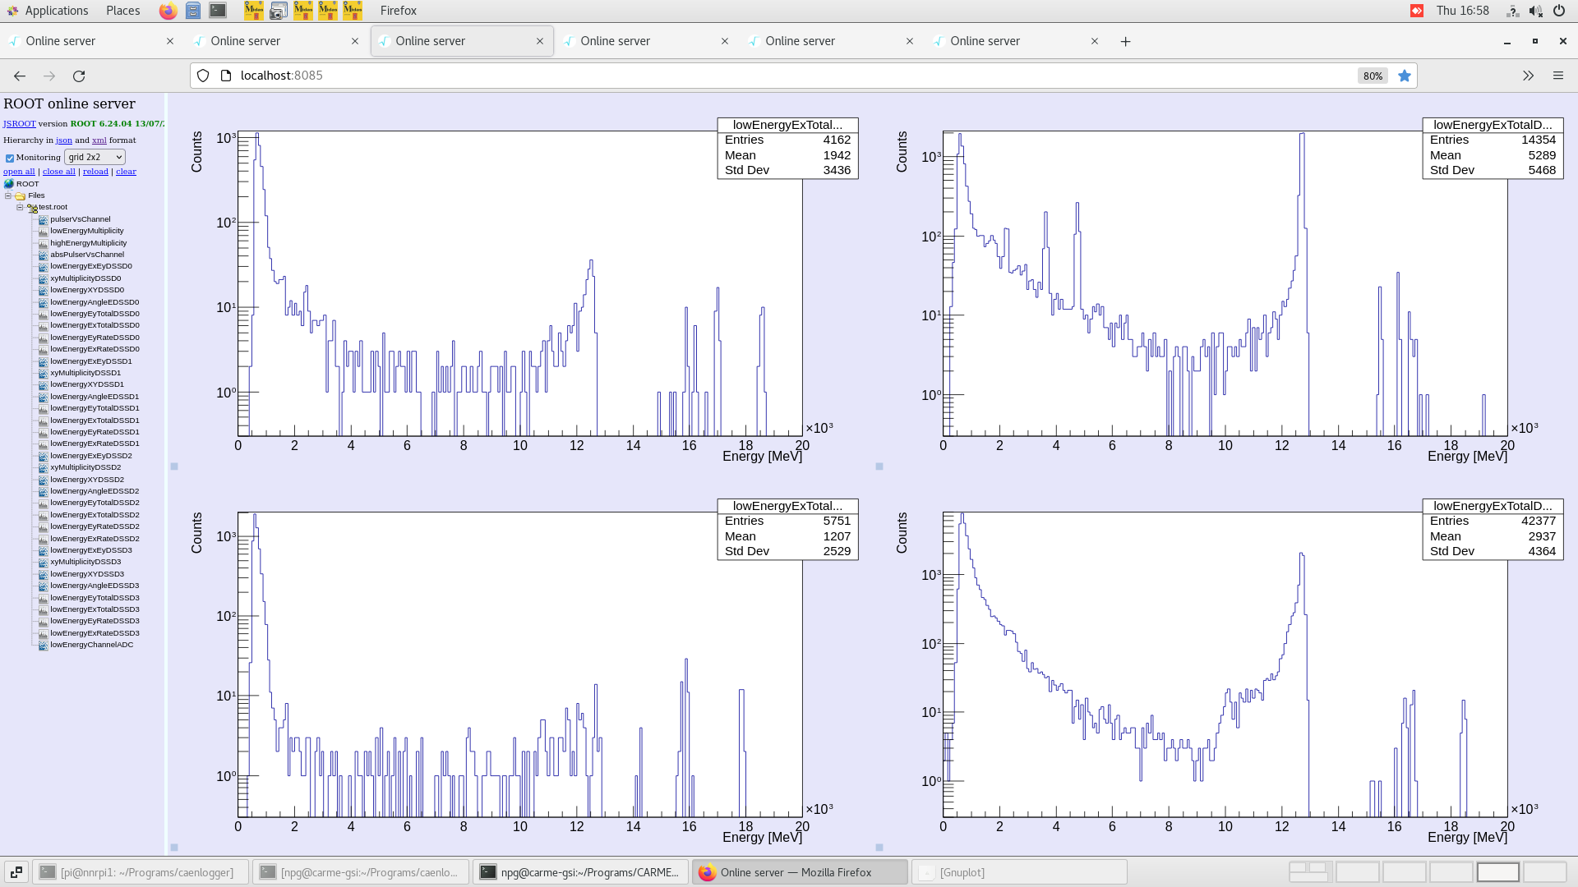Click the shield tracking protection icon
This screenshot has width=1578, height=887.
click(x=203, y=76)
